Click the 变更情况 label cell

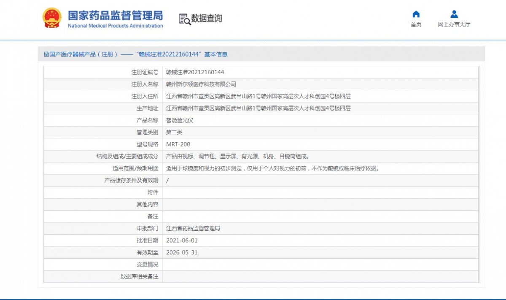click(x=103, y=265)
